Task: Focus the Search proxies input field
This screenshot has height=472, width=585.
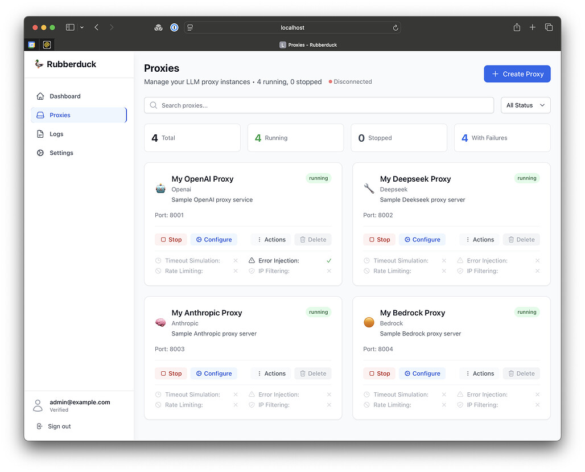Action: pos(319,105)
